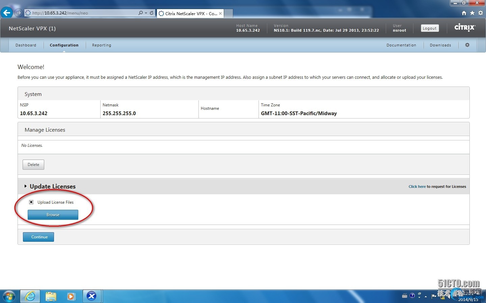Click the URL address field
The height and width of the screenshot is (303, 486).
coord(81,13)
